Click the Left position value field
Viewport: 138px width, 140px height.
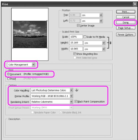[75, 21]
